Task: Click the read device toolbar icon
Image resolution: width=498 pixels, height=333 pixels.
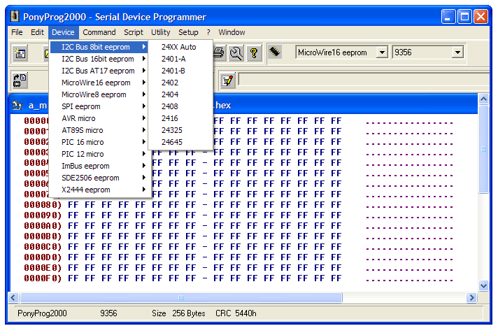Action: pos(20,80)
